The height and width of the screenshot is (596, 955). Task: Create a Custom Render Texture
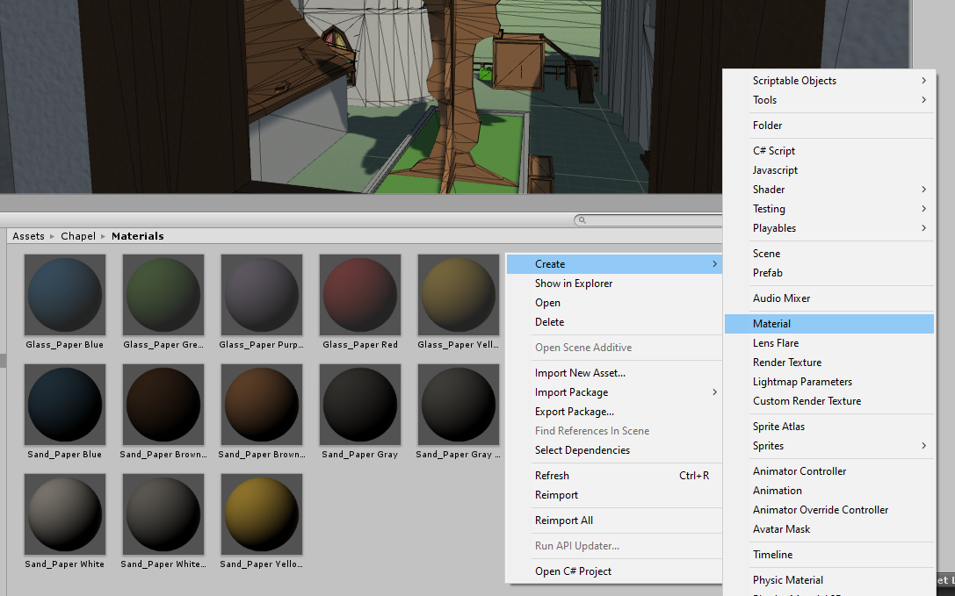pos(807,401)
